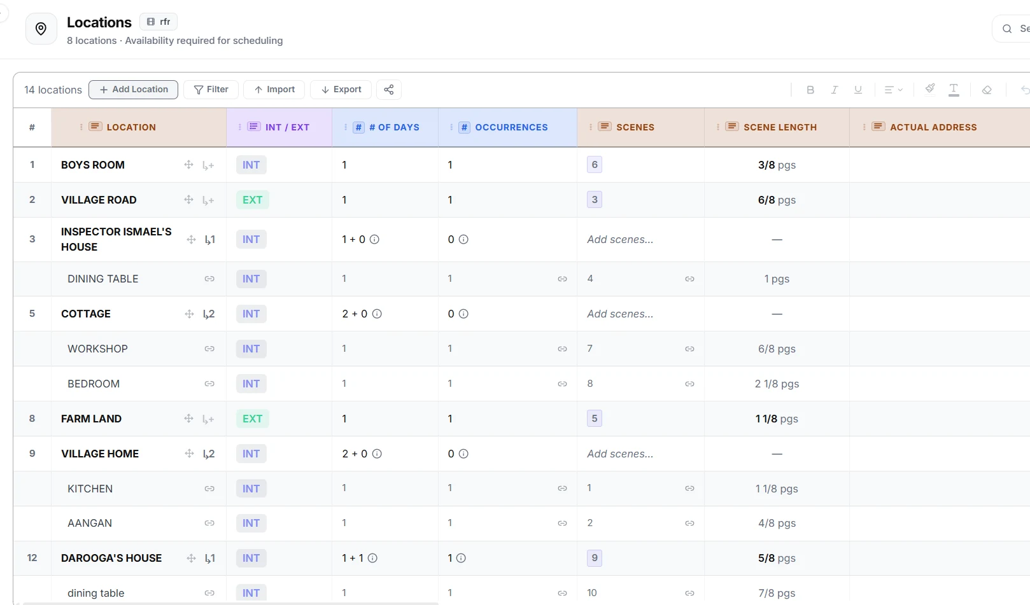This screenshot has height=605, width=1030.
Task: Click the link icon in KITCHEN occurrences cell
Action: (562, 489)
